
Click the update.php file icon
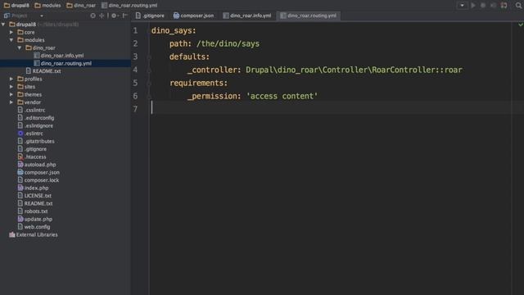click(x=20, y=219)
